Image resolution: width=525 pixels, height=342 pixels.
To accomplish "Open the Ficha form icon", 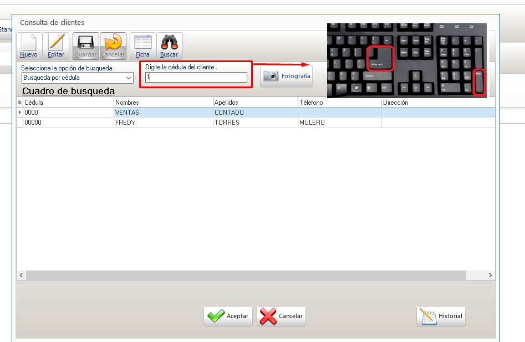I will pyautogui.click(x=142, y=42).
